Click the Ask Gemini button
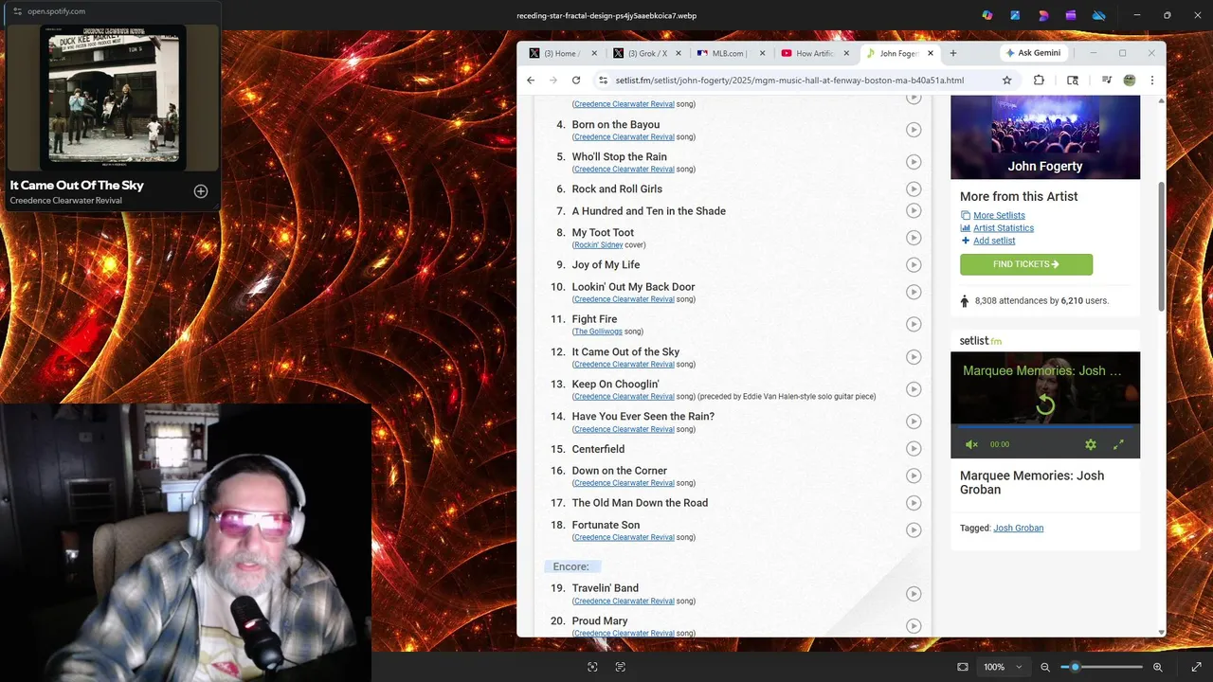The width and height of the screenshot is (1213, 682). coord(1033,53)
